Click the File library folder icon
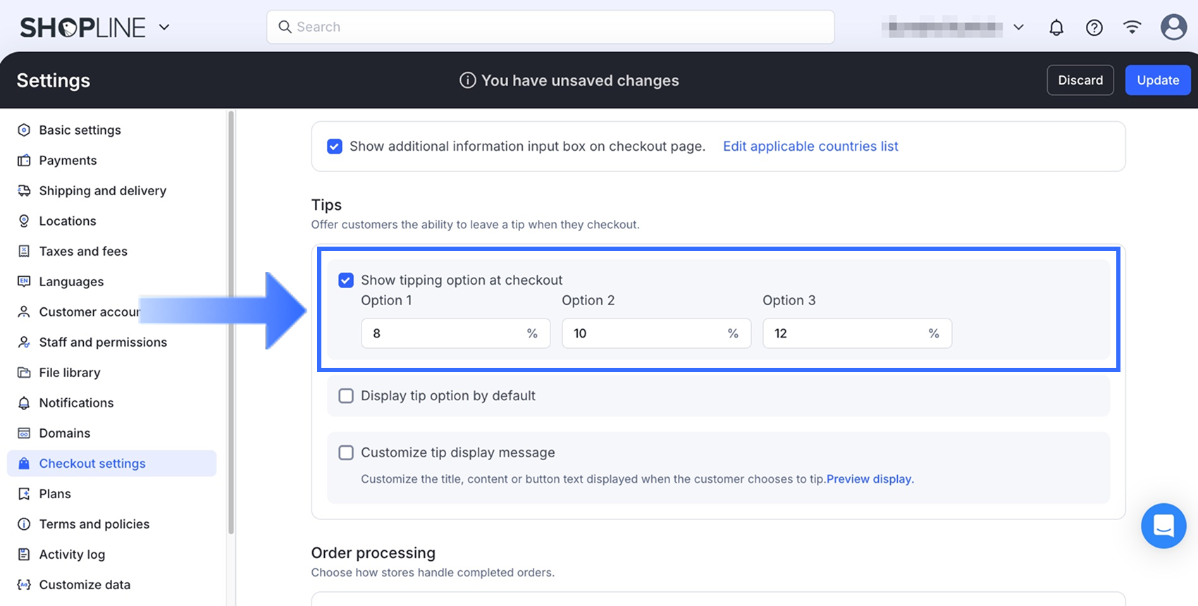The height and width of the screenshot is (606, 1198). 24,373
